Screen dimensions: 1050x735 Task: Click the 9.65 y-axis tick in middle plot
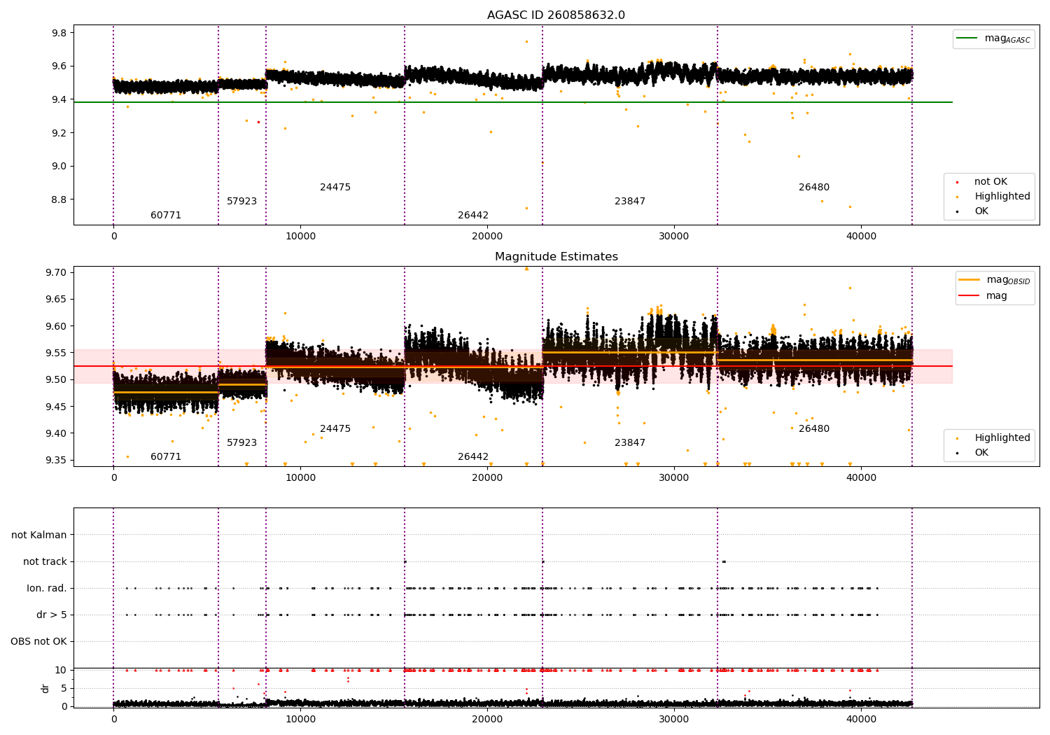pyautogui.click(x=57, y=299)
